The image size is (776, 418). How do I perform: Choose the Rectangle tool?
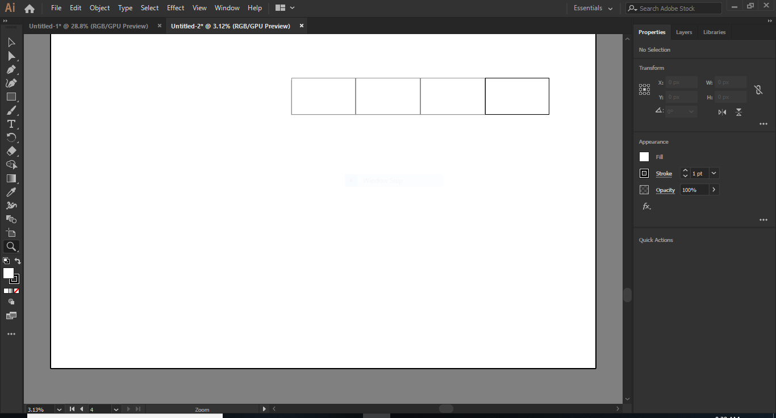point(11,97)
